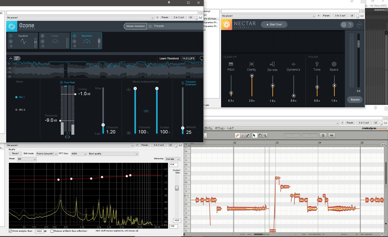388x237 pixels.
Task: Click the Ozone -14.0 LUFS threshold field
Action: (188, 58)
